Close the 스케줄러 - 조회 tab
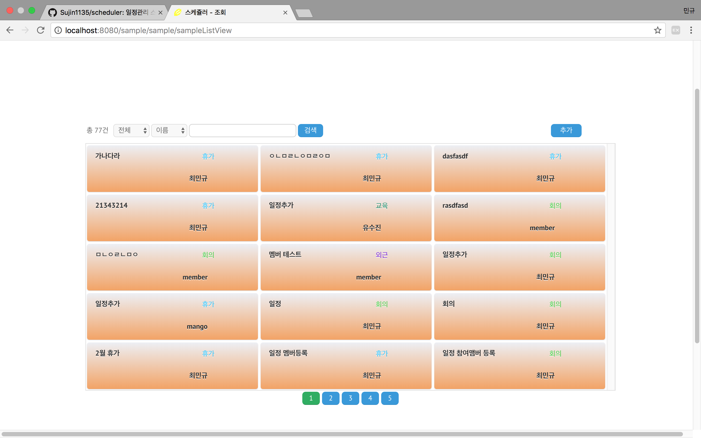This screenshot has width=701, height=438. pos(285,13)
